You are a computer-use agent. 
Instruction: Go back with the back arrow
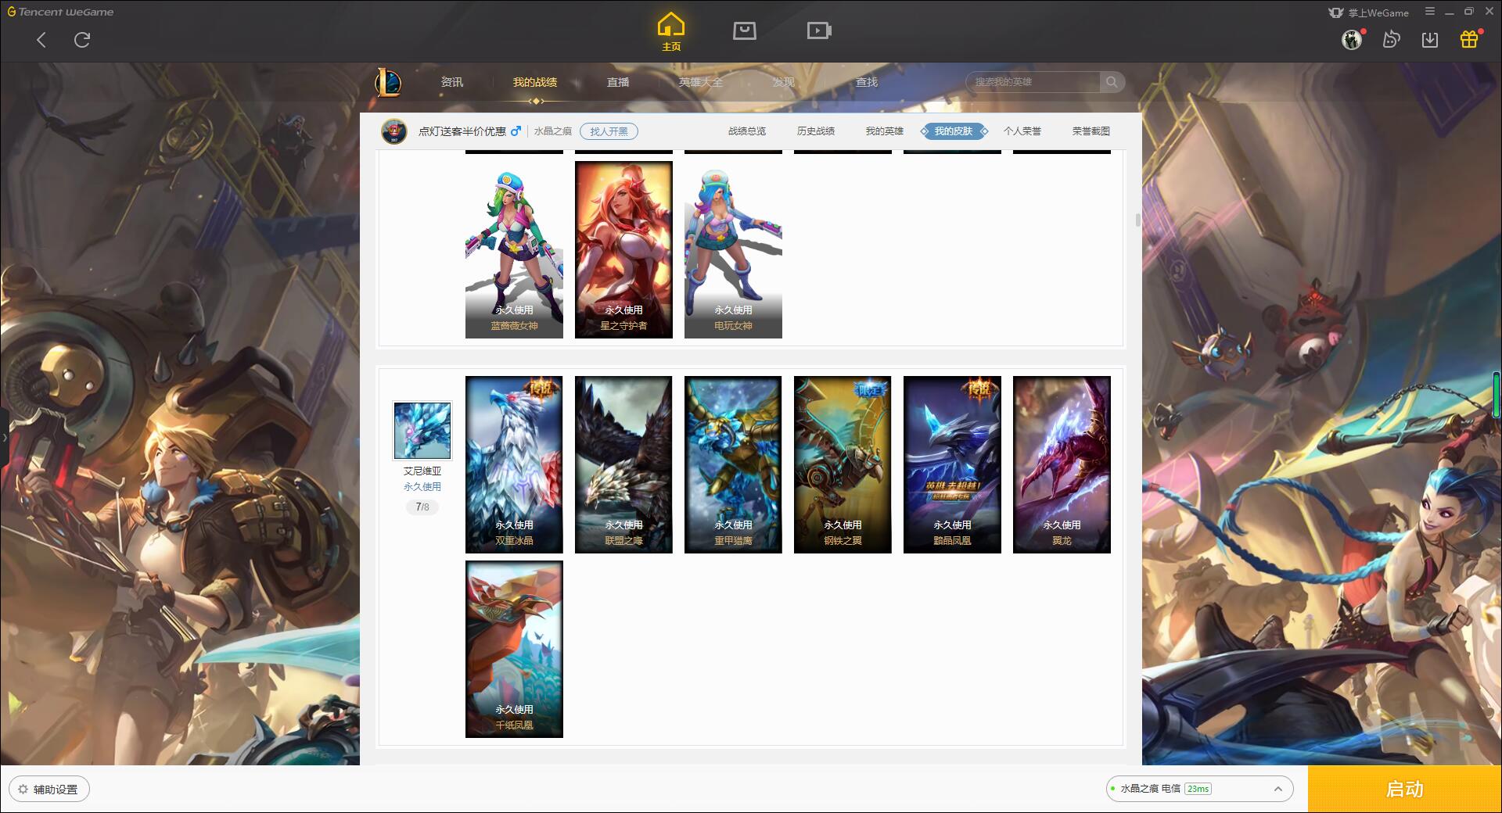(x=41, y=40)
